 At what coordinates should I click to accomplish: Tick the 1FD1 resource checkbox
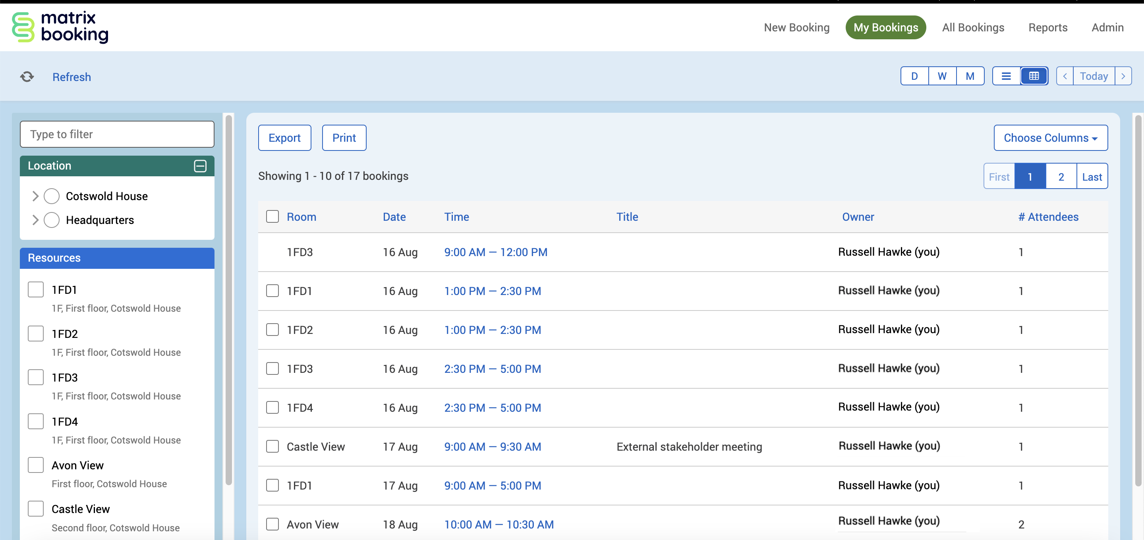35,289
